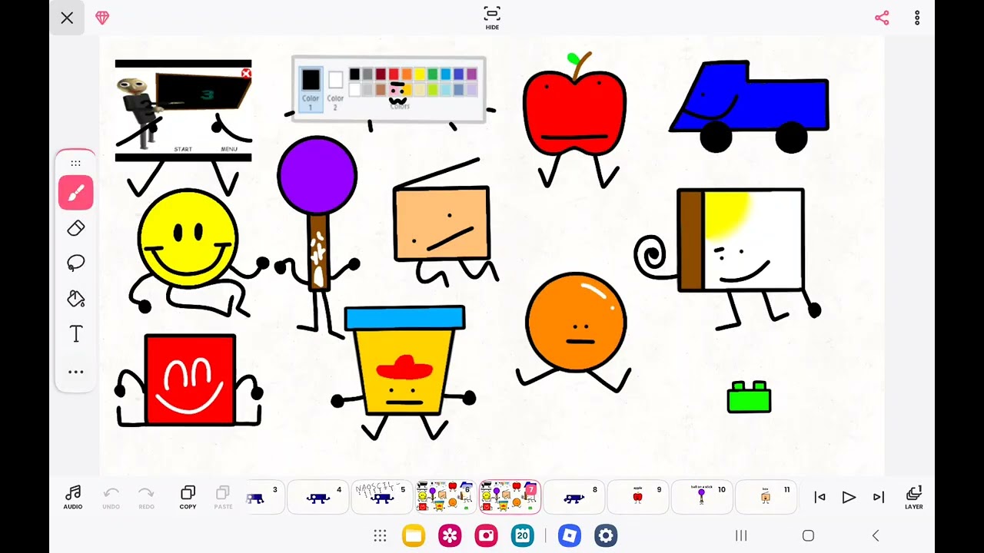Viewport: 984px width, 553px height.
Task: Jump to the last frame
Action: 878,497
